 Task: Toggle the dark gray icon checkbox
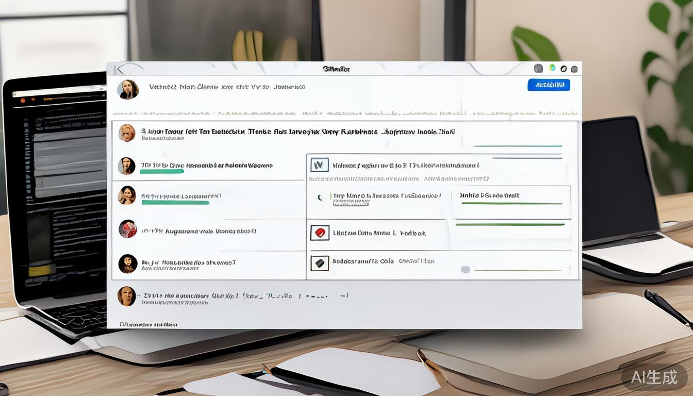coord(319,263)
